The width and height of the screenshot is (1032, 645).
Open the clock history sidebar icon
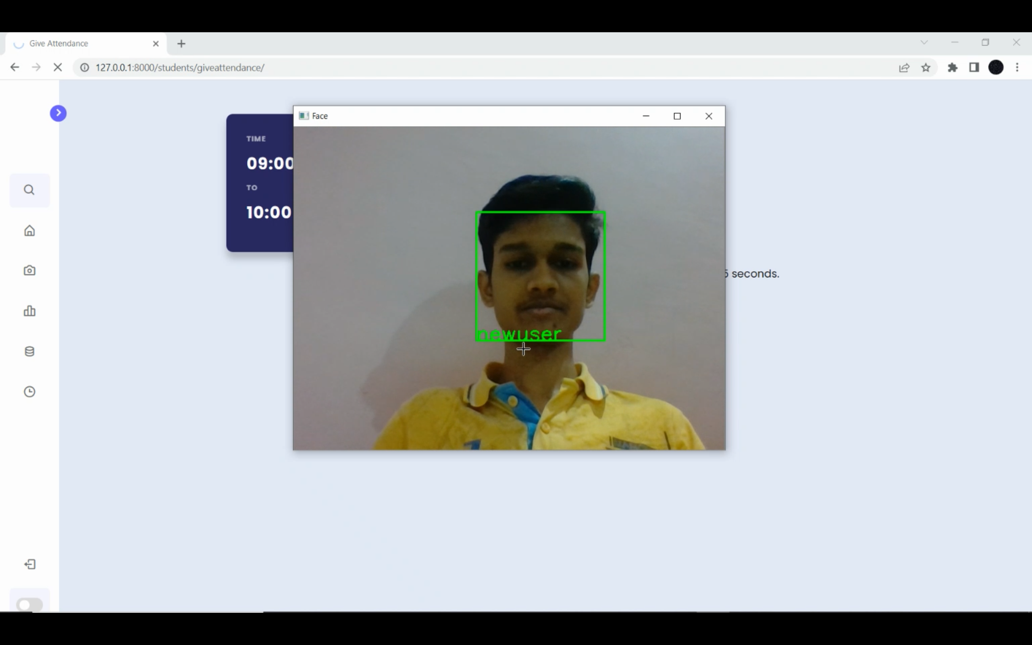[x=29, y=391]
